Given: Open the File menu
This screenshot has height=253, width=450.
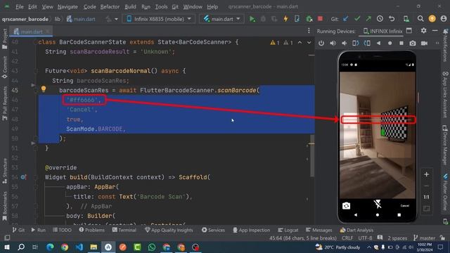Looking at the screenshot, I should pyautogui.click(x=20, y=6).
